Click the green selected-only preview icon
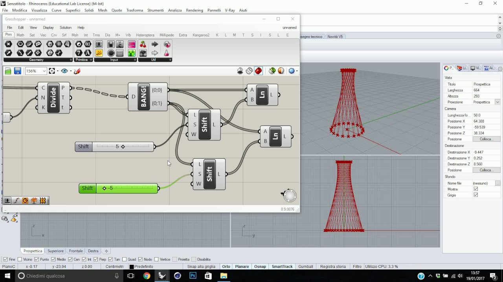Image resolution: width=503 pixels, height=282 pixels. (272, 71)
